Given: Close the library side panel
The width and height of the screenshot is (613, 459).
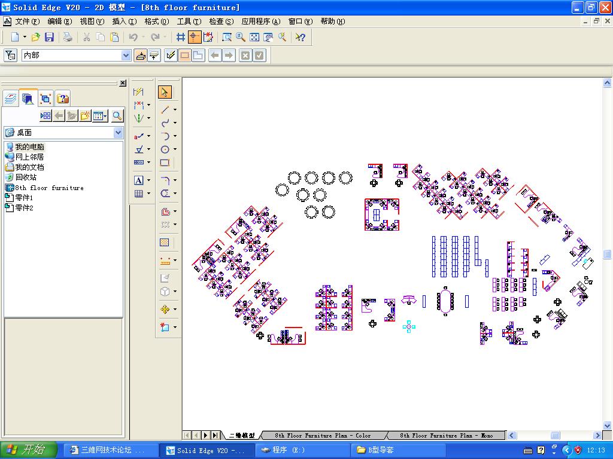Looking at the screenshot, I should (x=123, y=82).
